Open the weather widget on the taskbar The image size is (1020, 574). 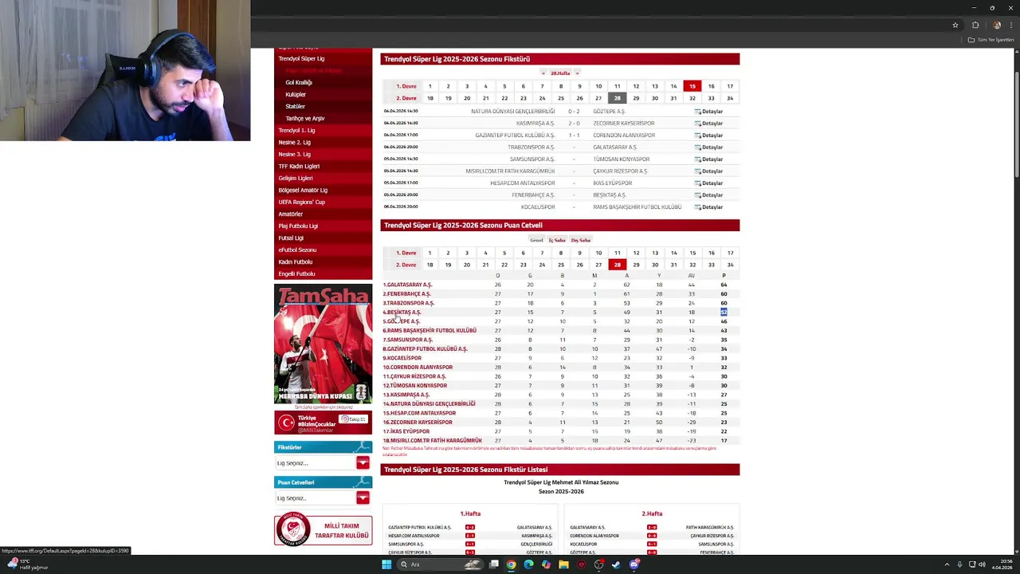coord(28,564)
